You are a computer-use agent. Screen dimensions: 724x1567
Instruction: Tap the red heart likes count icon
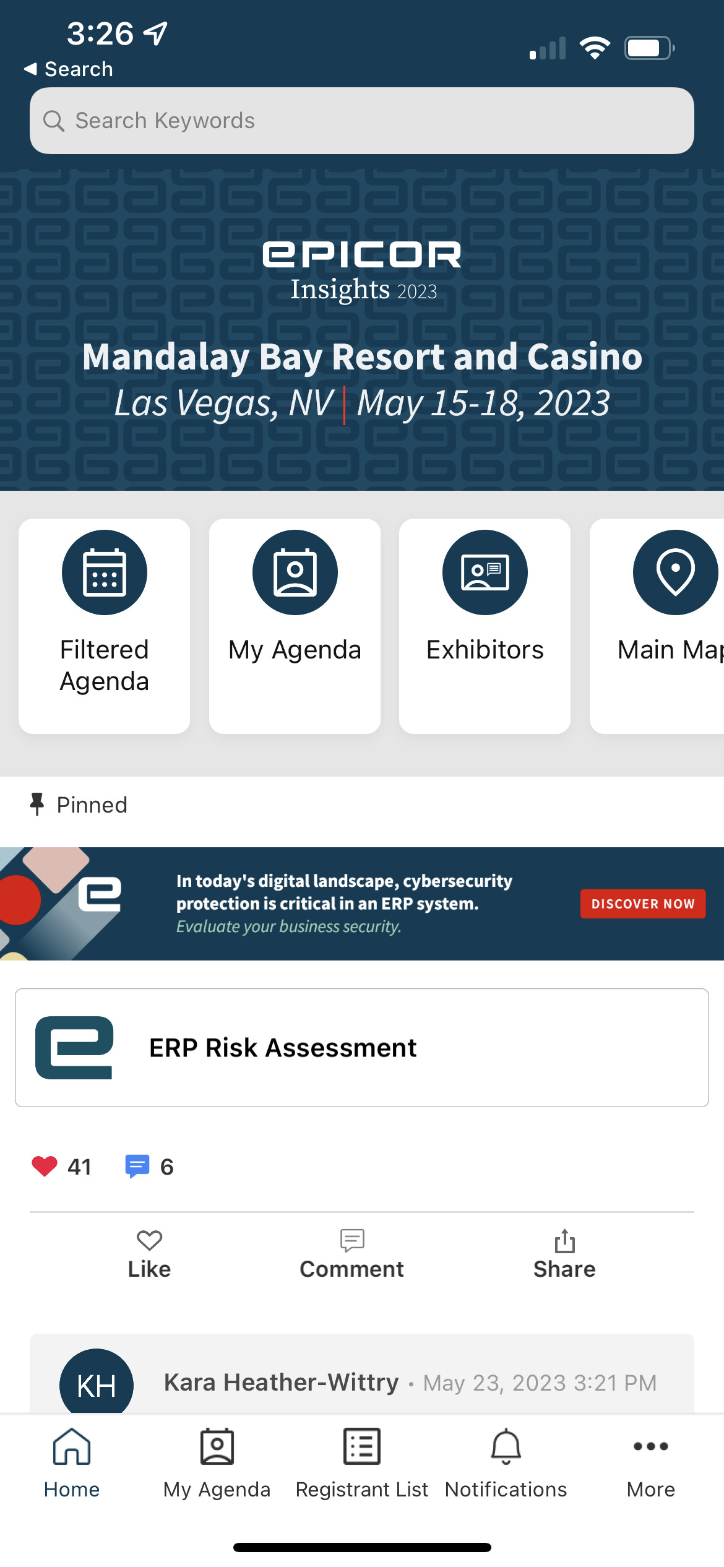tap(45, 1167)
